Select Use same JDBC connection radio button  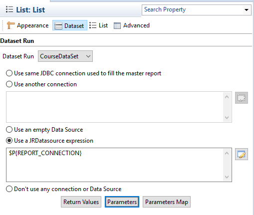(9, 73)
